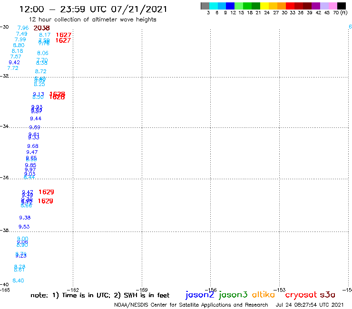Click the jason2 satellite legend label
This screenshot has height=309, width=352.
200,295
